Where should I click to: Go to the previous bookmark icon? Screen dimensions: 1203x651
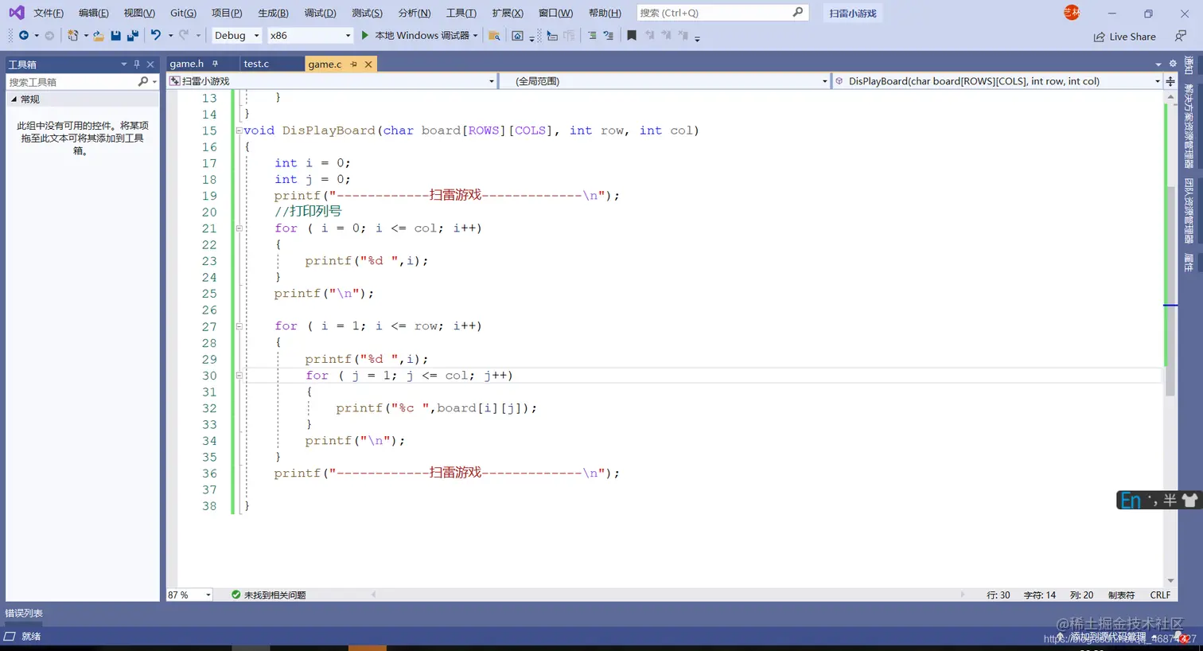[649, 36]
